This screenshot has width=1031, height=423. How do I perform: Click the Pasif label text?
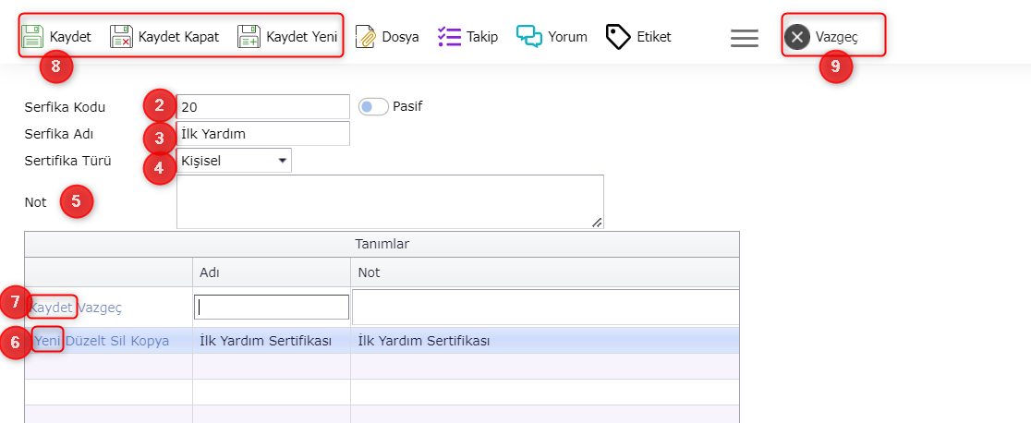click(x=407, y=106)
